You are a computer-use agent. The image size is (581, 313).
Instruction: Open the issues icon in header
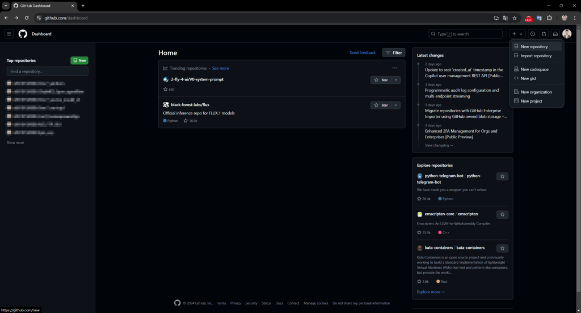[532, 33]
